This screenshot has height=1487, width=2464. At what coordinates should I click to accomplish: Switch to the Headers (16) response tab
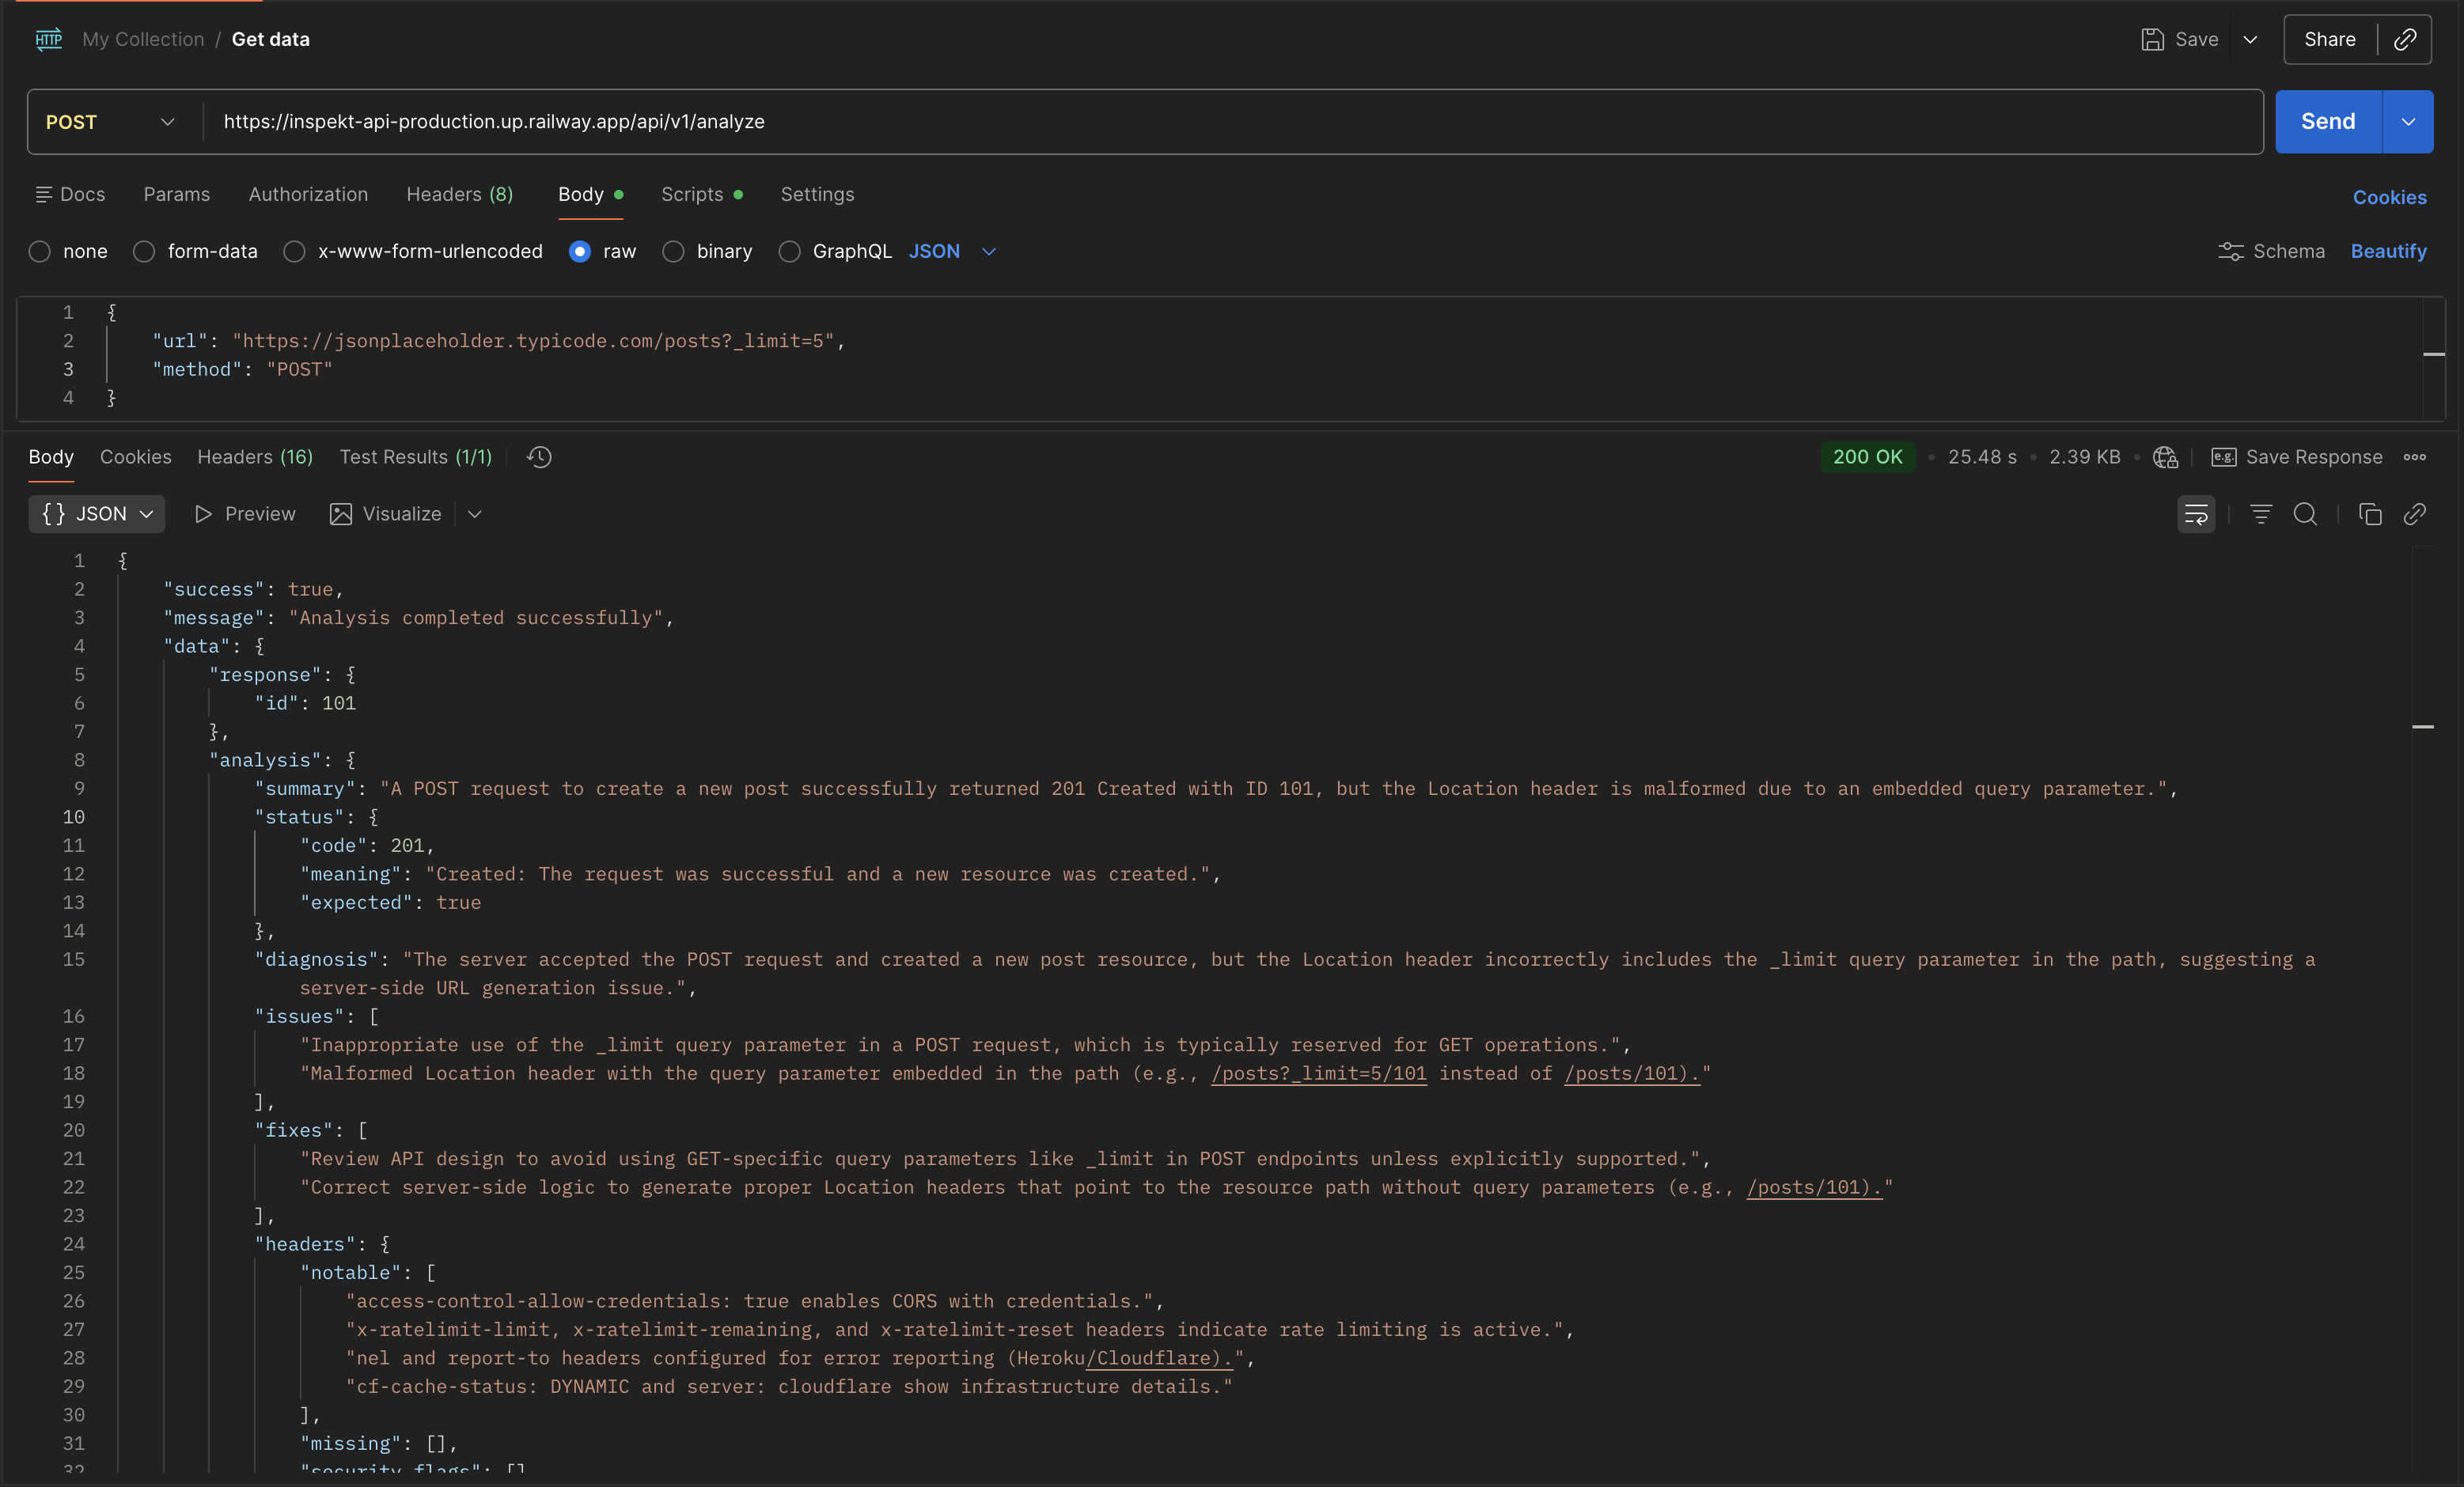coord(254,456)
